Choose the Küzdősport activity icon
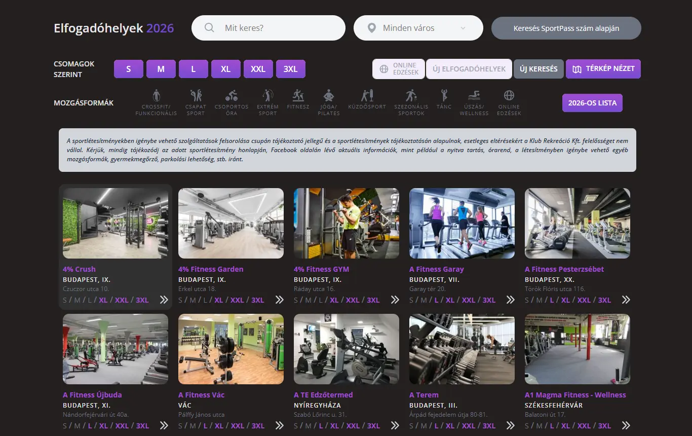The height and width of the screenshot is (436, 692). 367,95
